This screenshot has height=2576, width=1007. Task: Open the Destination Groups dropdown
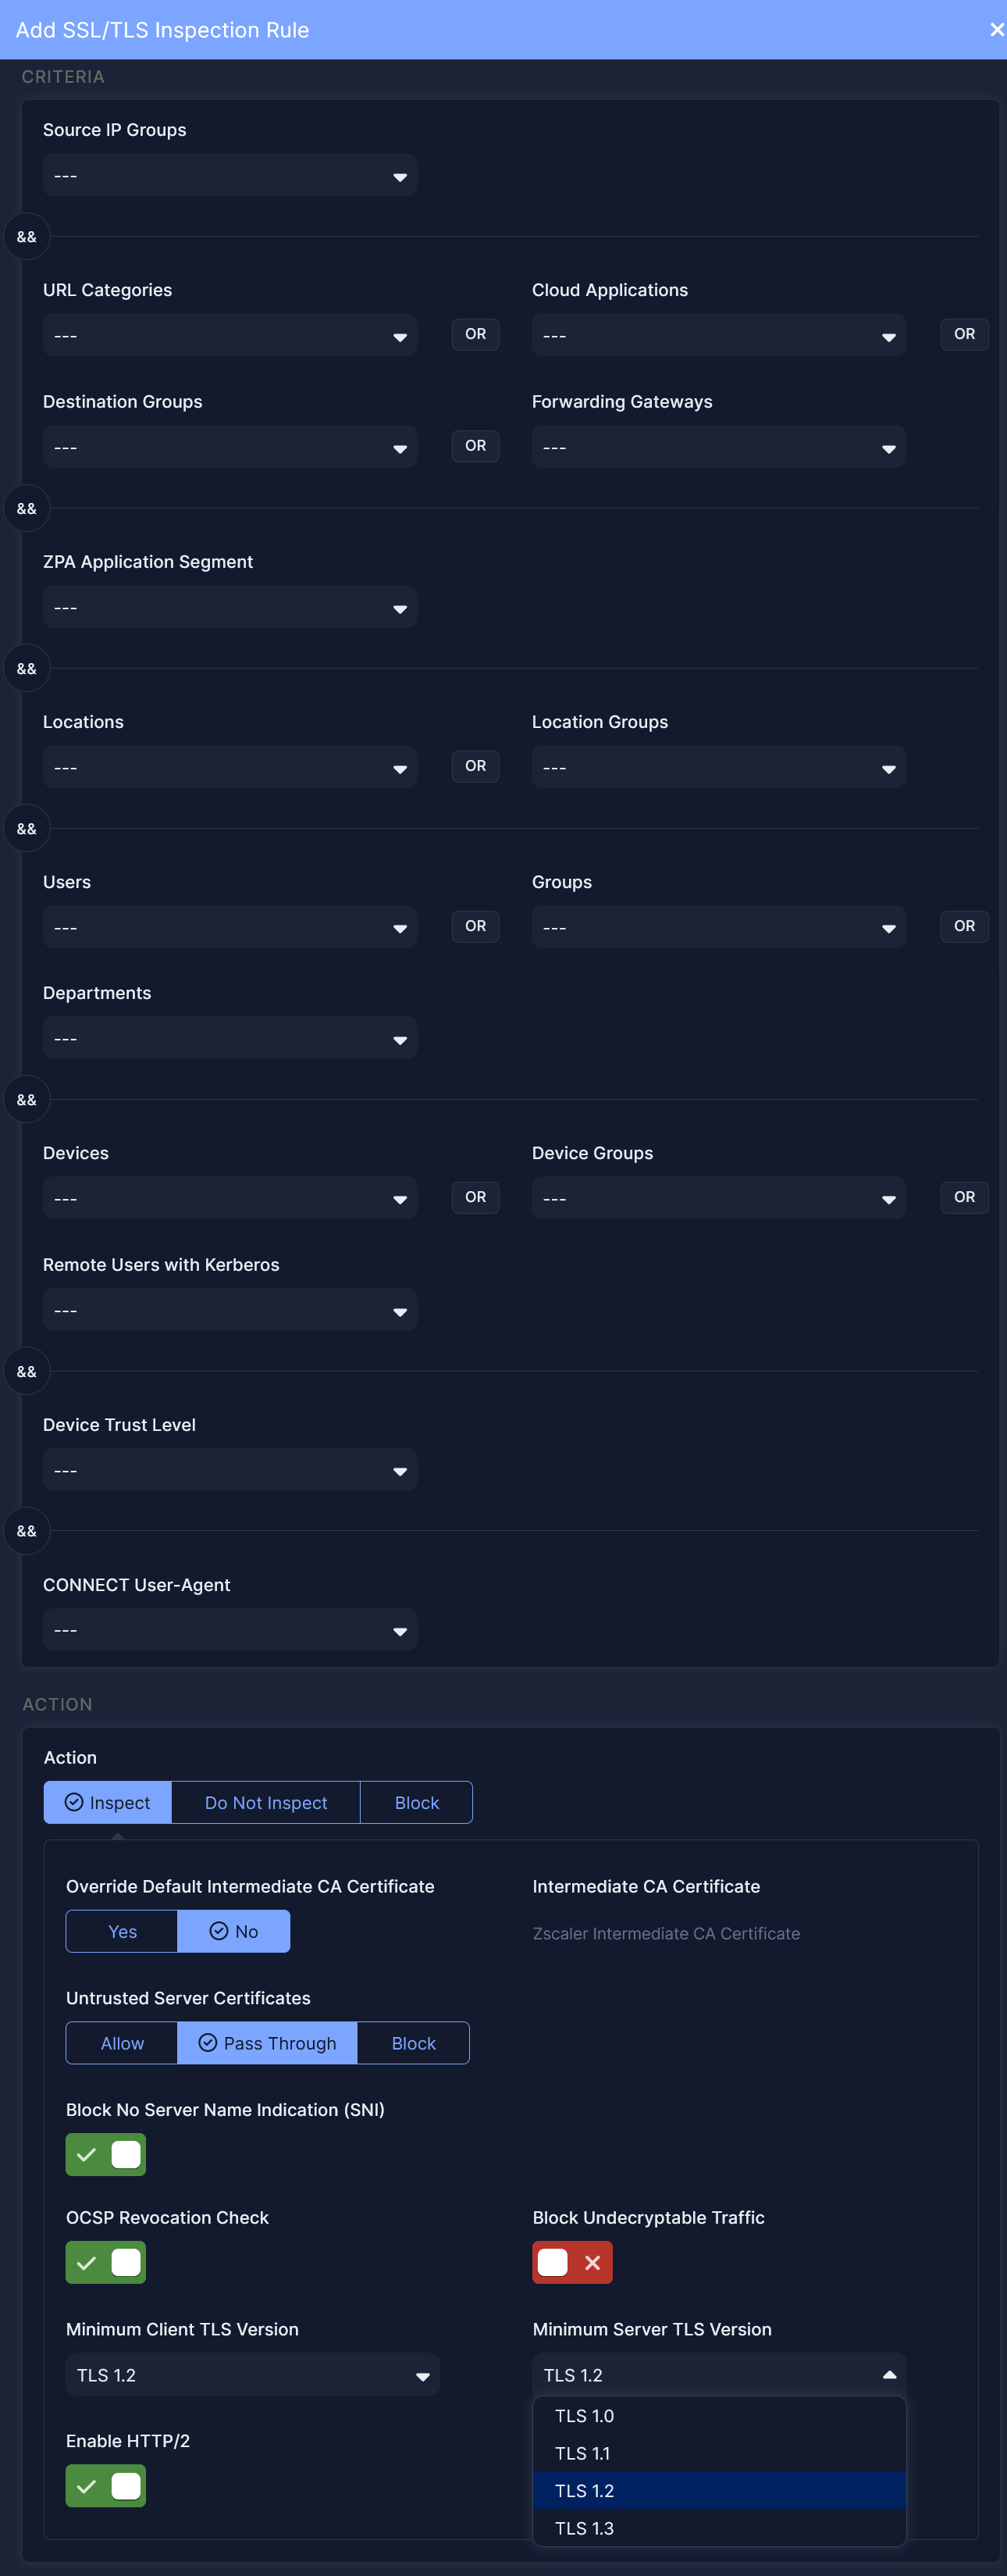point(230,447)
